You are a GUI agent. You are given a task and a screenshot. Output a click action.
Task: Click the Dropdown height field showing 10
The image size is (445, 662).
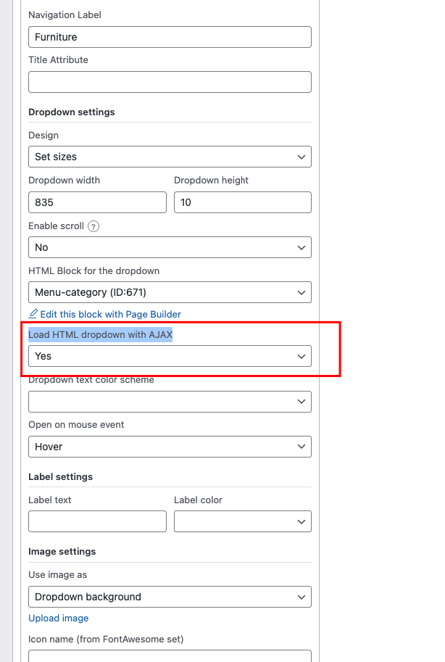(243, 202)
